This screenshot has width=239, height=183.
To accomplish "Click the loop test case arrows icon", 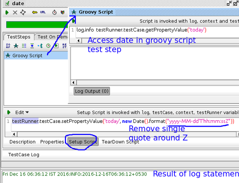I will (23, 13).
